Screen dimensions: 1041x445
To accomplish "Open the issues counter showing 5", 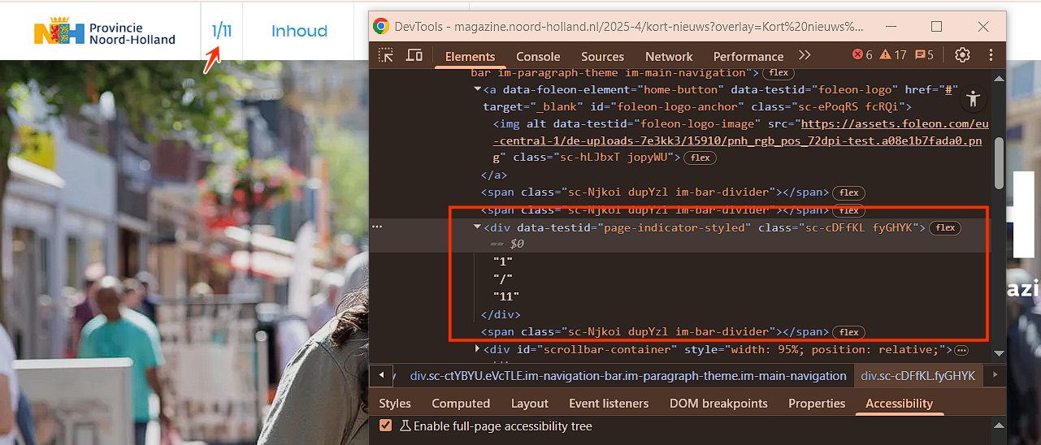I will (925, 55).
